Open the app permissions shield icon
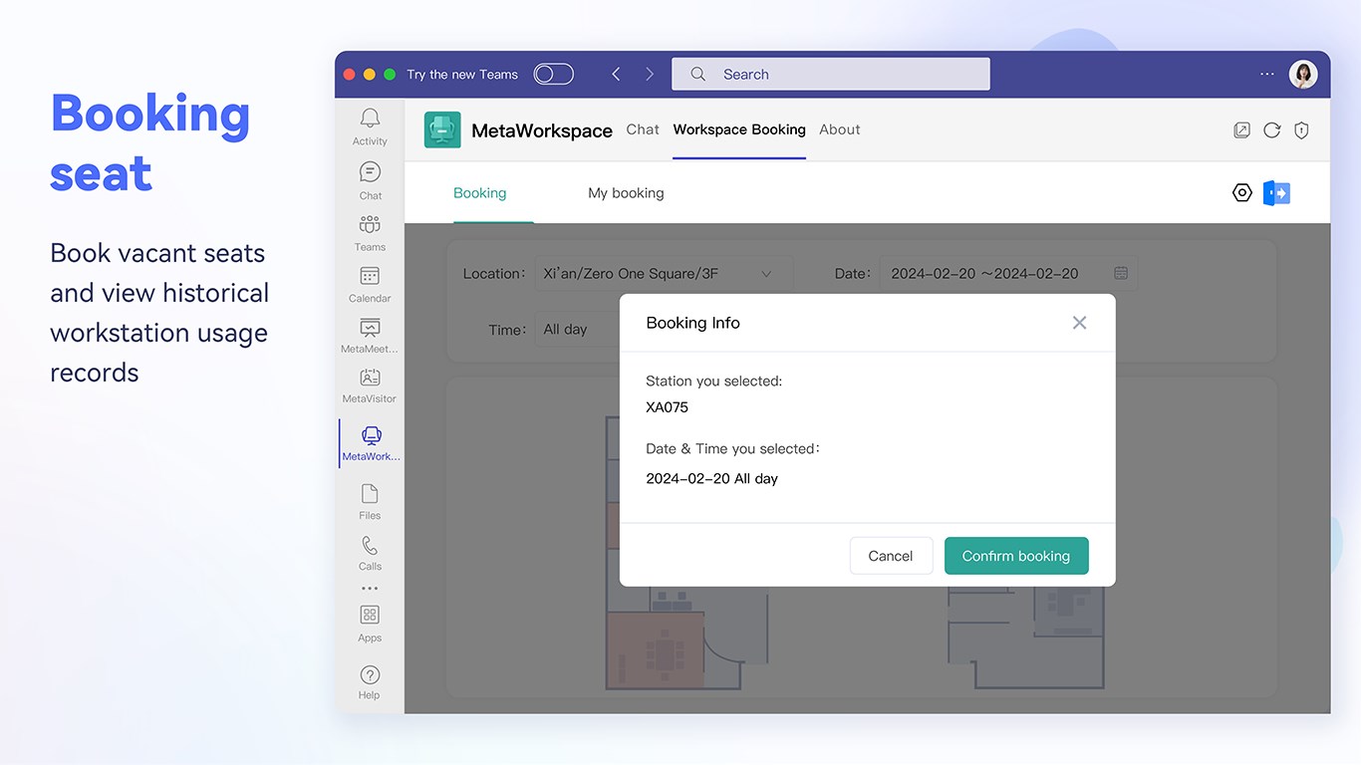The image size is (1361, 765). point(1301,129)
